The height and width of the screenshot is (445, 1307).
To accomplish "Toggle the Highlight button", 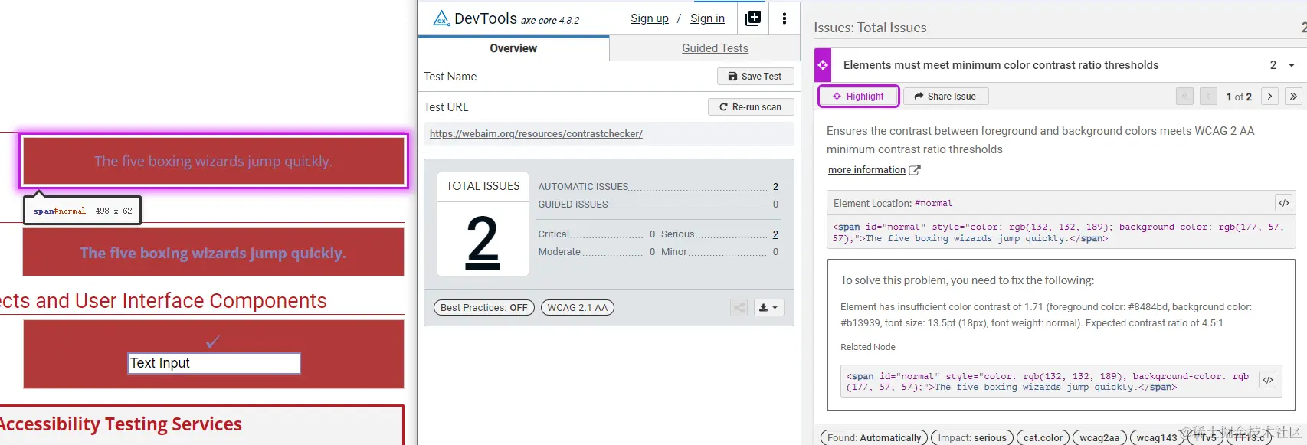I will click(x=858, y=97).
